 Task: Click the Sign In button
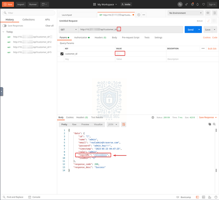pyautogui.click(x=212, y=4)
